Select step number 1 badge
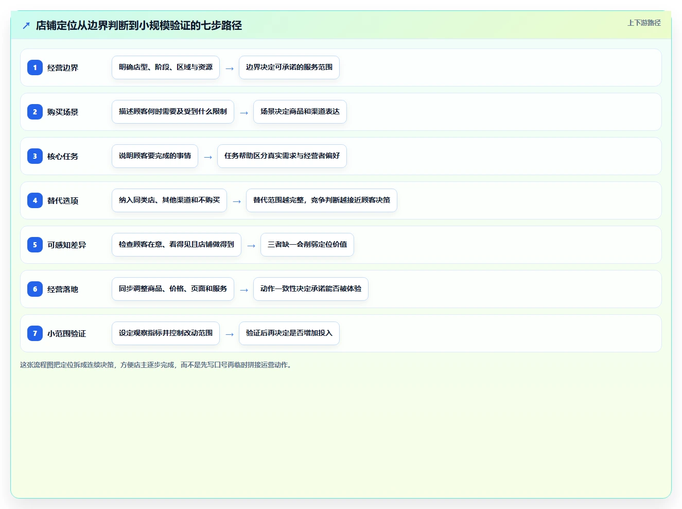 point(35,67)
